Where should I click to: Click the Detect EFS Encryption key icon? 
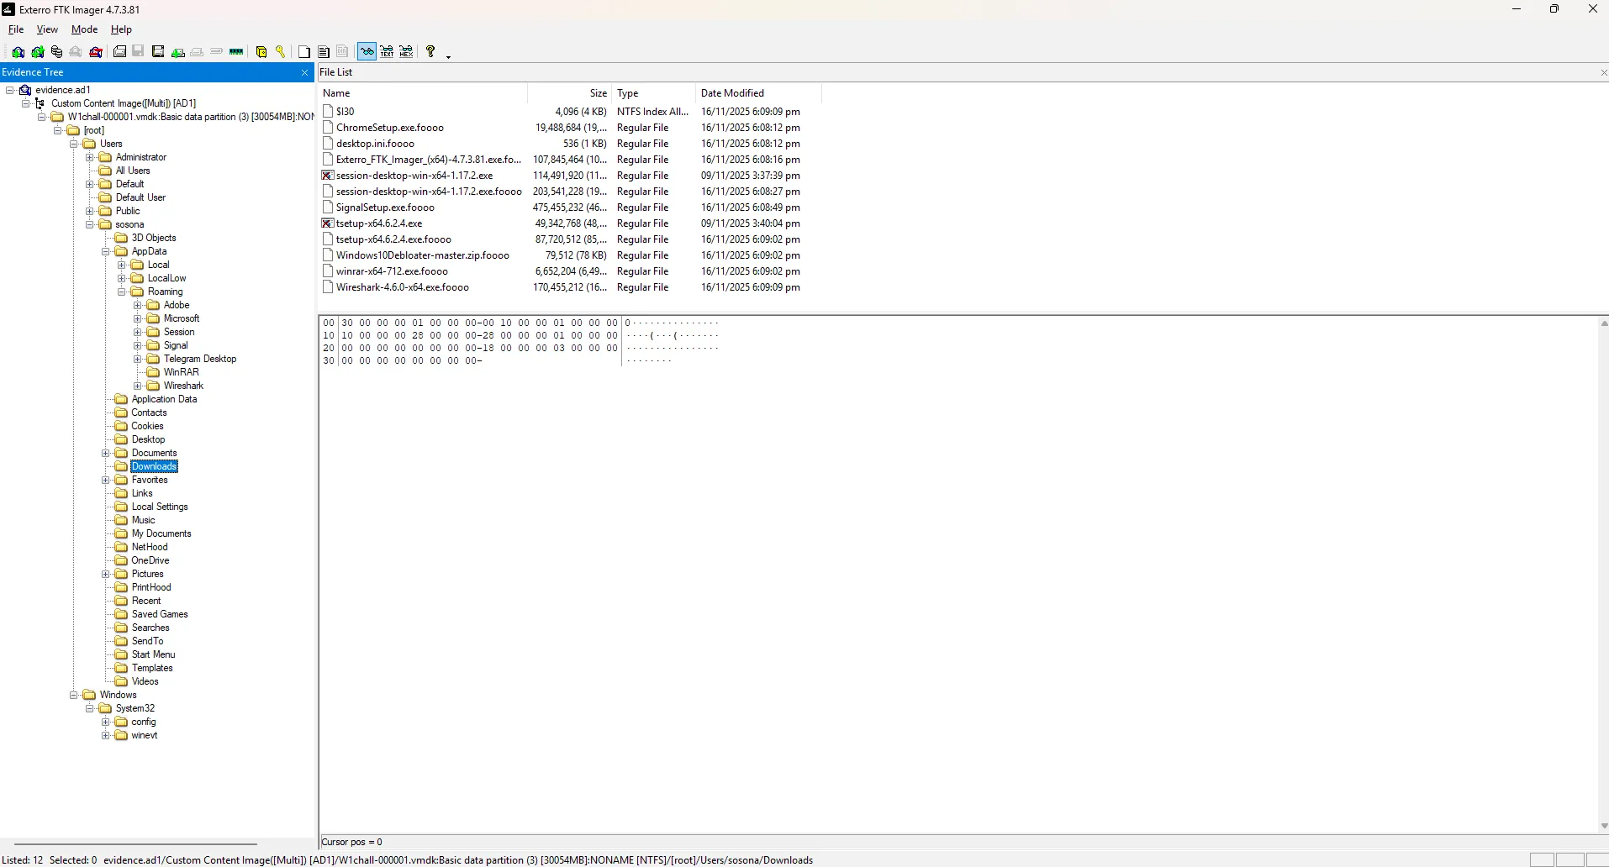coord(281,52)
